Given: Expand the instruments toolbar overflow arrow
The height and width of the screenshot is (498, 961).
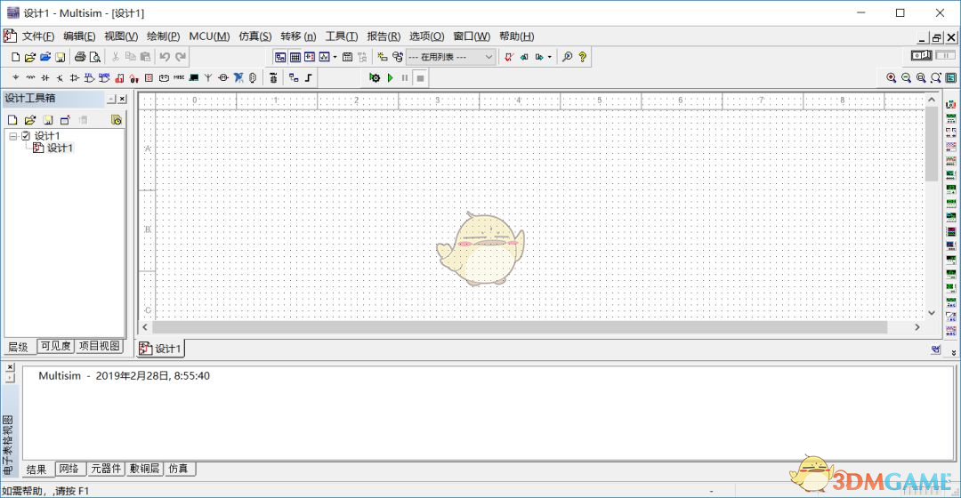Looking at the screenshot, I should 954,352.
